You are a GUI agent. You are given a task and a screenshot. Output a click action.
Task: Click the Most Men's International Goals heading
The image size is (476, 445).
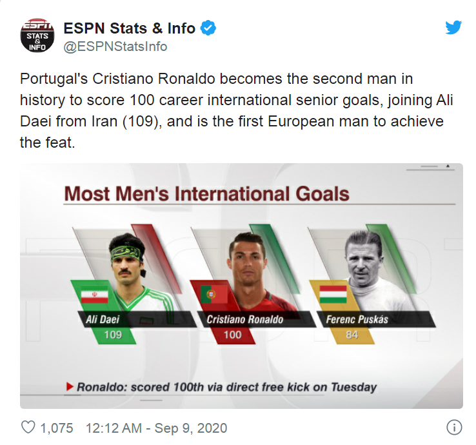tap(207, 193)
